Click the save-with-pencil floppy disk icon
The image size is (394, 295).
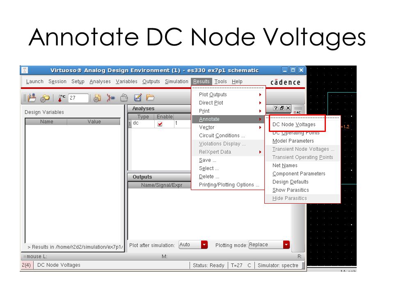coord(138,98)
